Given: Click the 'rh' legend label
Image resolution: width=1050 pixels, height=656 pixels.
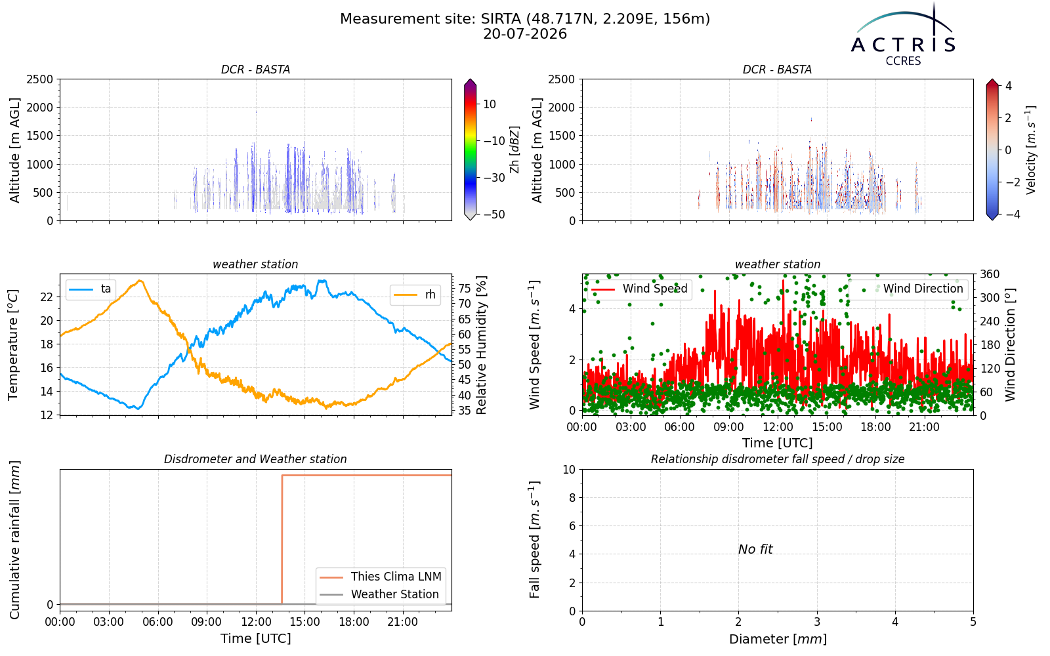Looking at the screenshot, I should pyautogui.click(x=430, y=295).
